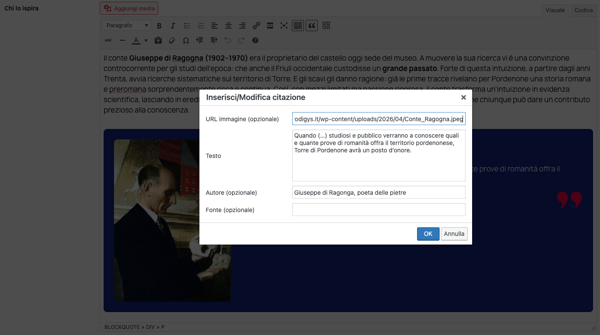Image resolution: width=600 pixels, height=335 pixels.
Task: Select P in the element path
Action: (163, 327)
